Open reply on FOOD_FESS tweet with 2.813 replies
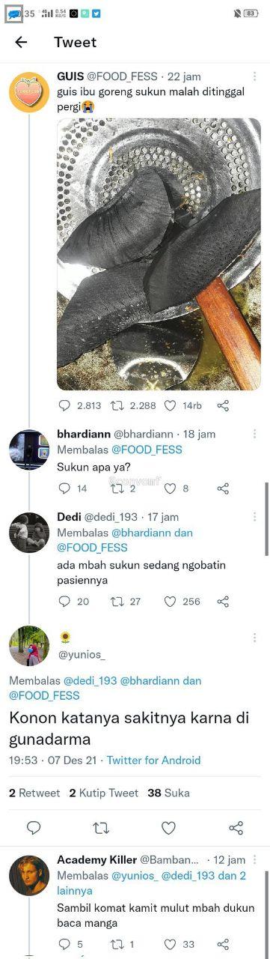This screenshot has height=959, width=270. (x=64, y=405)
